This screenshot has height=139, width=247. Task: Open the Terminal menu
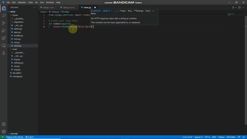click(50, 2)
